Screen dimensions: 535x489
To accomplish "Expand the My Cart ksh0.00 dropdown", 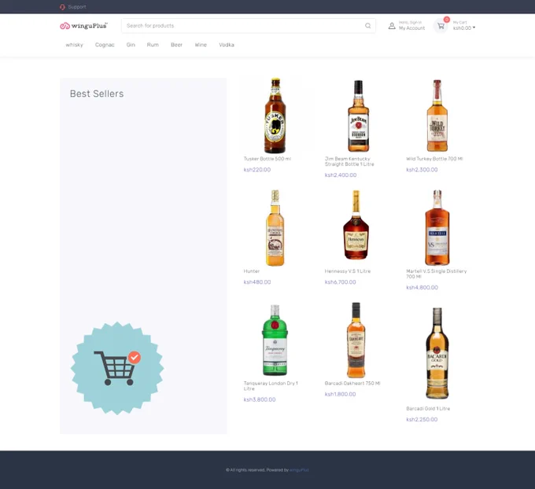I will [x=464, y=28].
